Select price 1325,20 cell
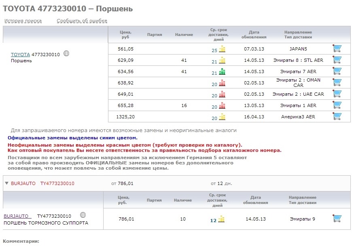The height and width of the screenshot is (248, 352). tap(125, 117)
